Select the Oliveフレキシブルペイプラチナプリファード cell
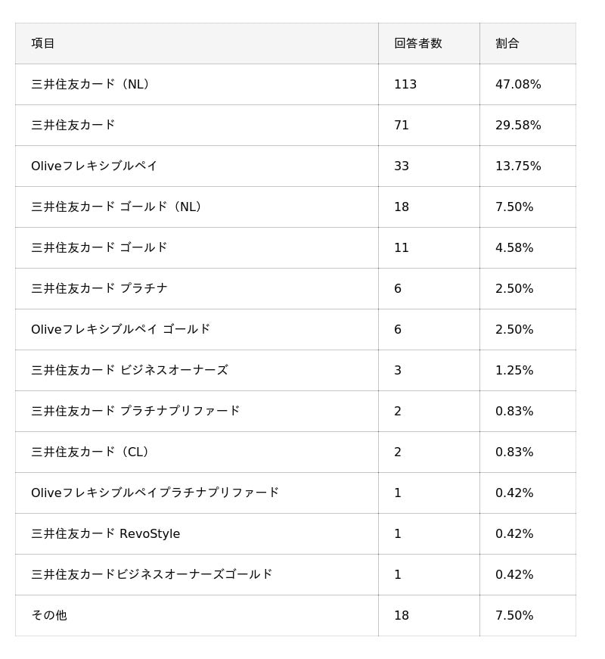Image resolution: width=605 pixels, height=659 pixels. coord(155,493)
